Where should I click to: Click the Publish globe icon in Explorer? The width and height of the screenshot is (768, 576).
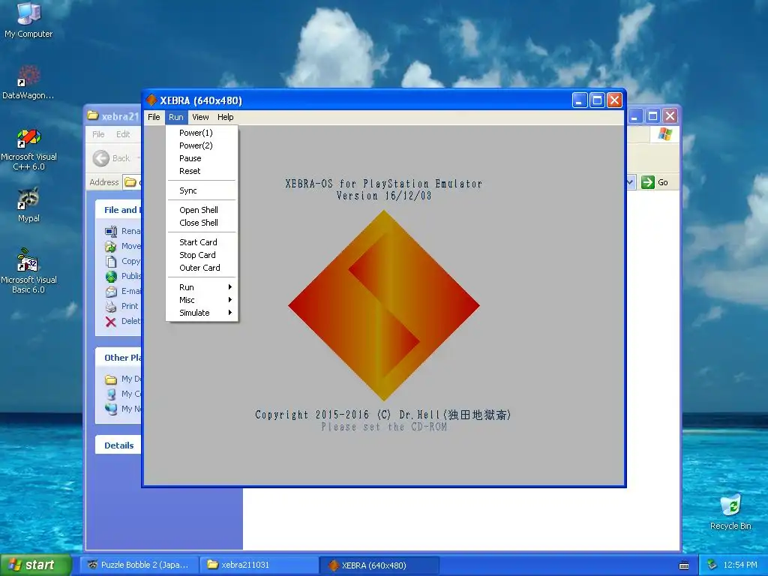(x=111, y=276)
